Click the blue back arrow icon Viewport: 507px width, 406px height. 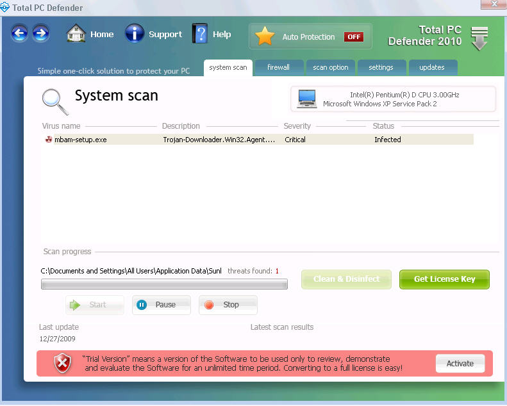click(19, 33)
